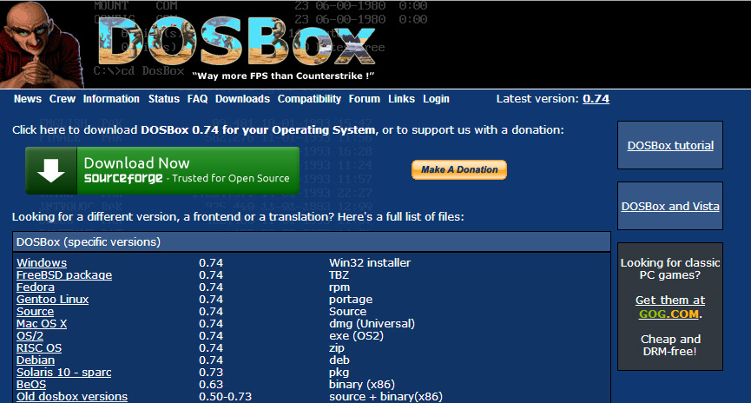Click the "0.73" Solaris version text
The width and height of the screenshot is (751, 403).
coord(211,373)
